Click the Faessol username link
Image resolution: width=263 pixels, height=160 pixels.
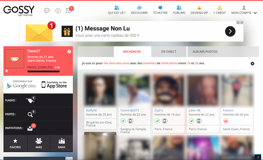(x=228, y=110)
